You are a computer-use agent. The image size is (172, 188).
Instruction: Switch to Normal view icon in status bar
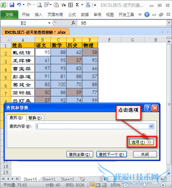92,185
